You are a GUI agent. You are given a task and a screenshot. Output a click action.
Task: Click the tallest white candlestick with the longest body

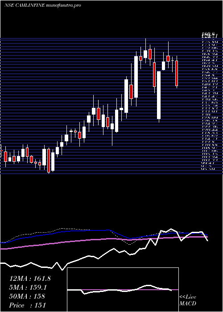click(x=159, y=95)
